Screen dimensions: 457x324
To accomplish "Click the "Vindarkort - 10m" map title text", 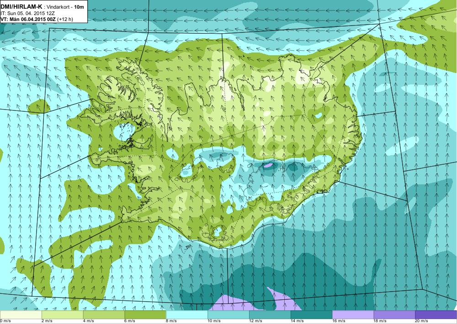I will [65, 7].
